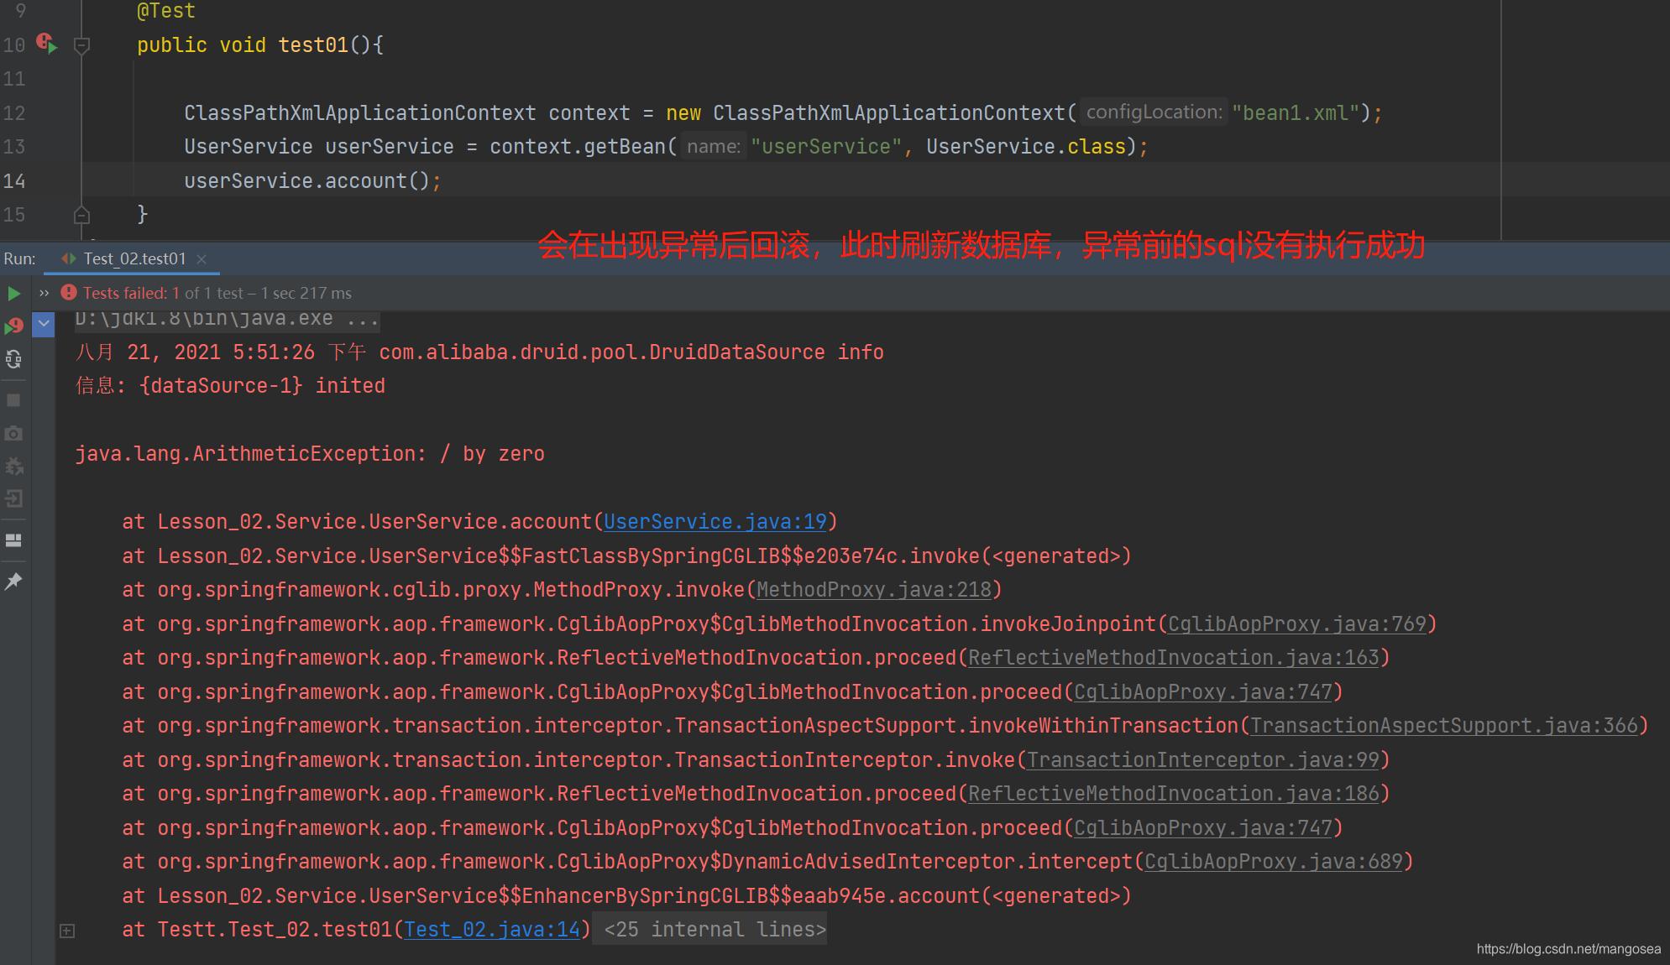Click run test gutter icon at line 10

coord(47,44)
